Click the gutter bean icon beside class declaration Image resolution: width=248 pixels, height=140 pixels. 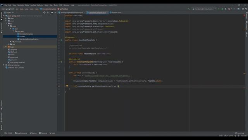click(61, 40)
